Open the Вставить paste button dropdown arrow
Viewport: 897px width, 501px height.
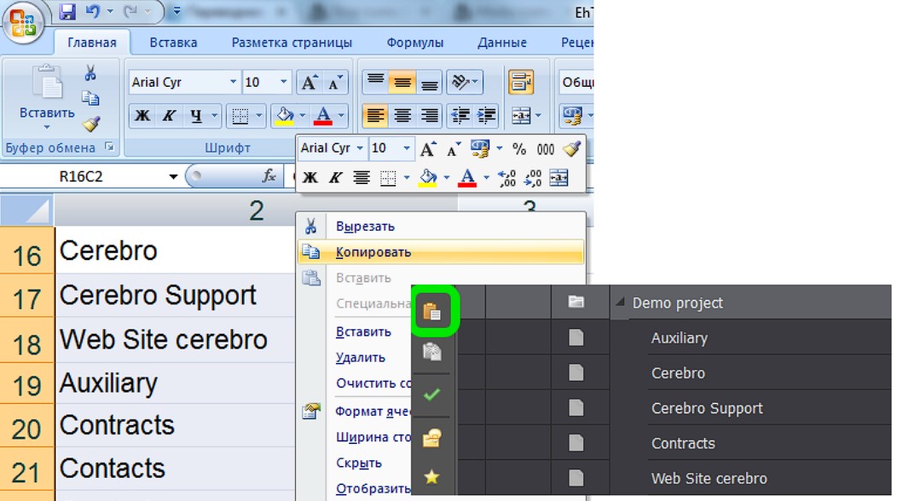(47, 127)
